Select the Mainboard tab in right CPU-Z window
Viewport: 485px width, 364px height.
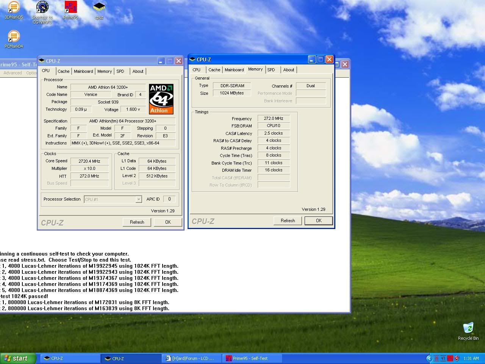point(234,70)
